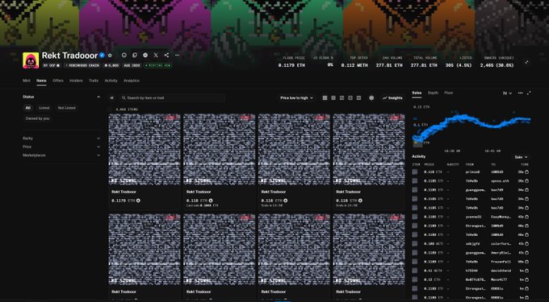Focus the Search by item or trait field
The width and height of the screenshot is (549, 302).
click(x=171, y=98)
